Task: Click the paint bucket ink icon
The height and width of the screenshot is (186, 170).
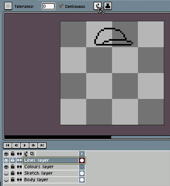Action: [x=108, y=6]
